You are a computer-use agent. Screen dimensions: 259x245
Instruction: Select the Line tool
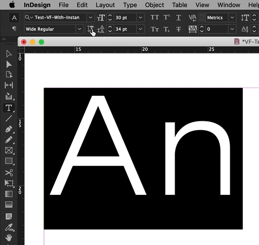8,118
